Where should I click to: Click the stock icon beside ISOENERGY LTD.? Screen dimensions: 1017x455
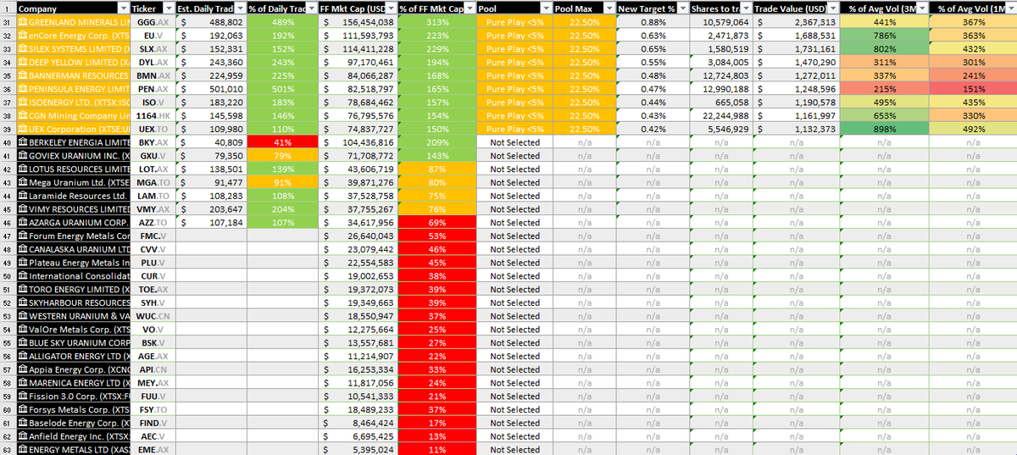coord(22,103)
